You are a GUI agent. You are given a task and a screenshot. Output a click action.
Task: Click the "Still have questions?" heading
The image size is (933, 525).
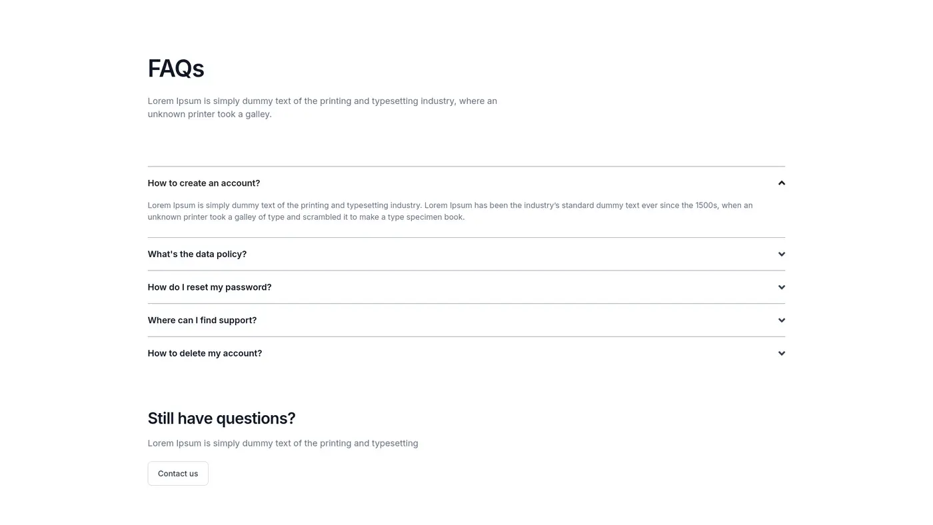click(x=221, y=418)
